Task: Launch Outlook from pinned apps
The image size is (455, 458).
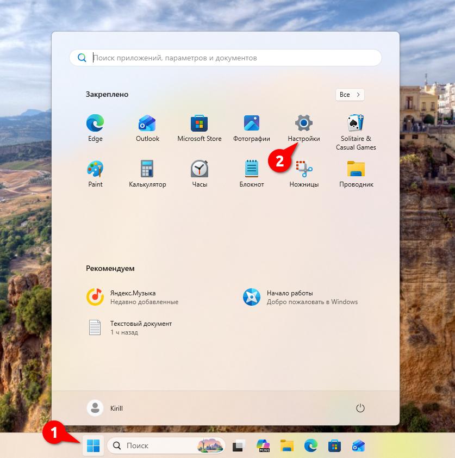Action: tap(147, 123)
